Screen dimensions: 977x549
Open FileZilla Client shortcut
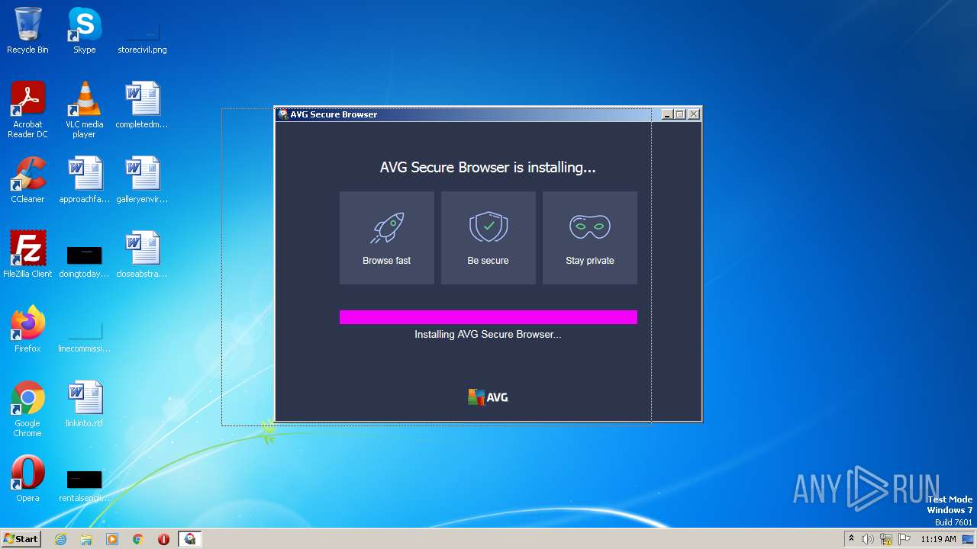point(27,255)
